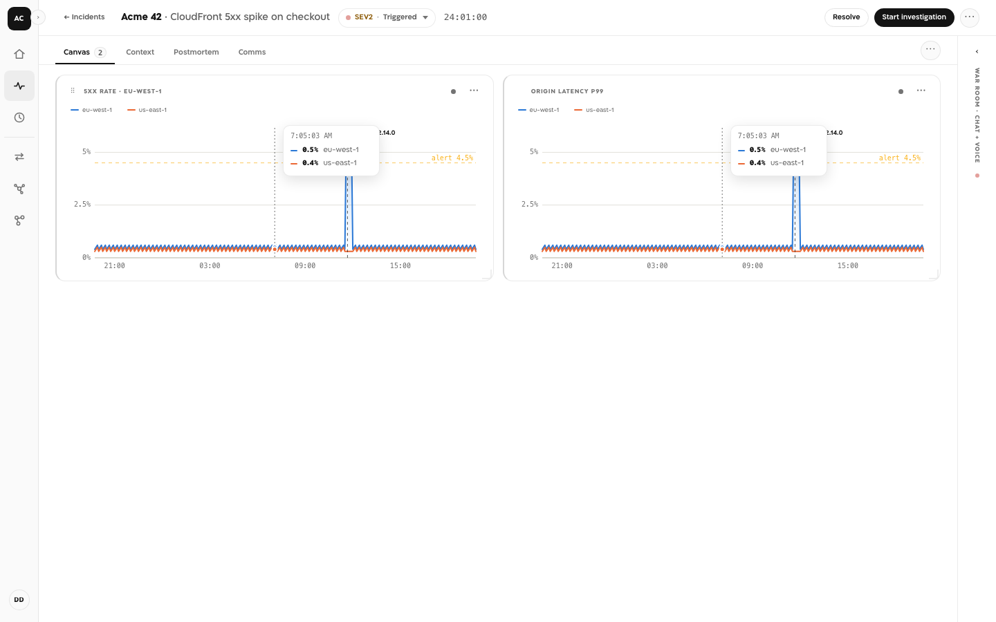Toggle us-east-1 series in the 5XX Rate legend
This screenshot has height=622, width=996.
coord(147,110)
